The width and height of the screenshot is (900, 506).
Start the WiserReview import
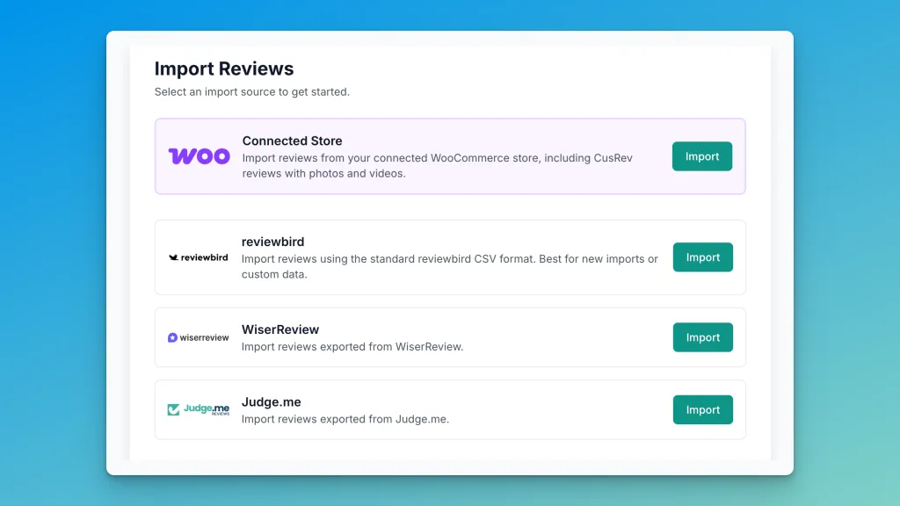tap(702, 337)
